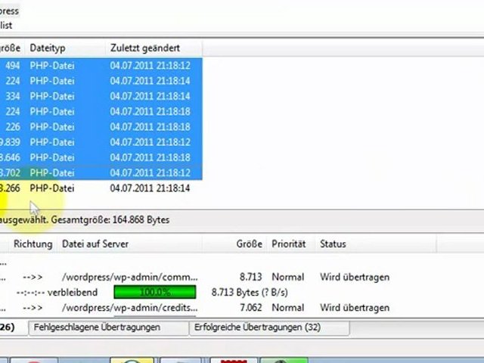This screenshot has height=363, width=484.
Task: Click the Status column header in queue
Action: (333, 244)
